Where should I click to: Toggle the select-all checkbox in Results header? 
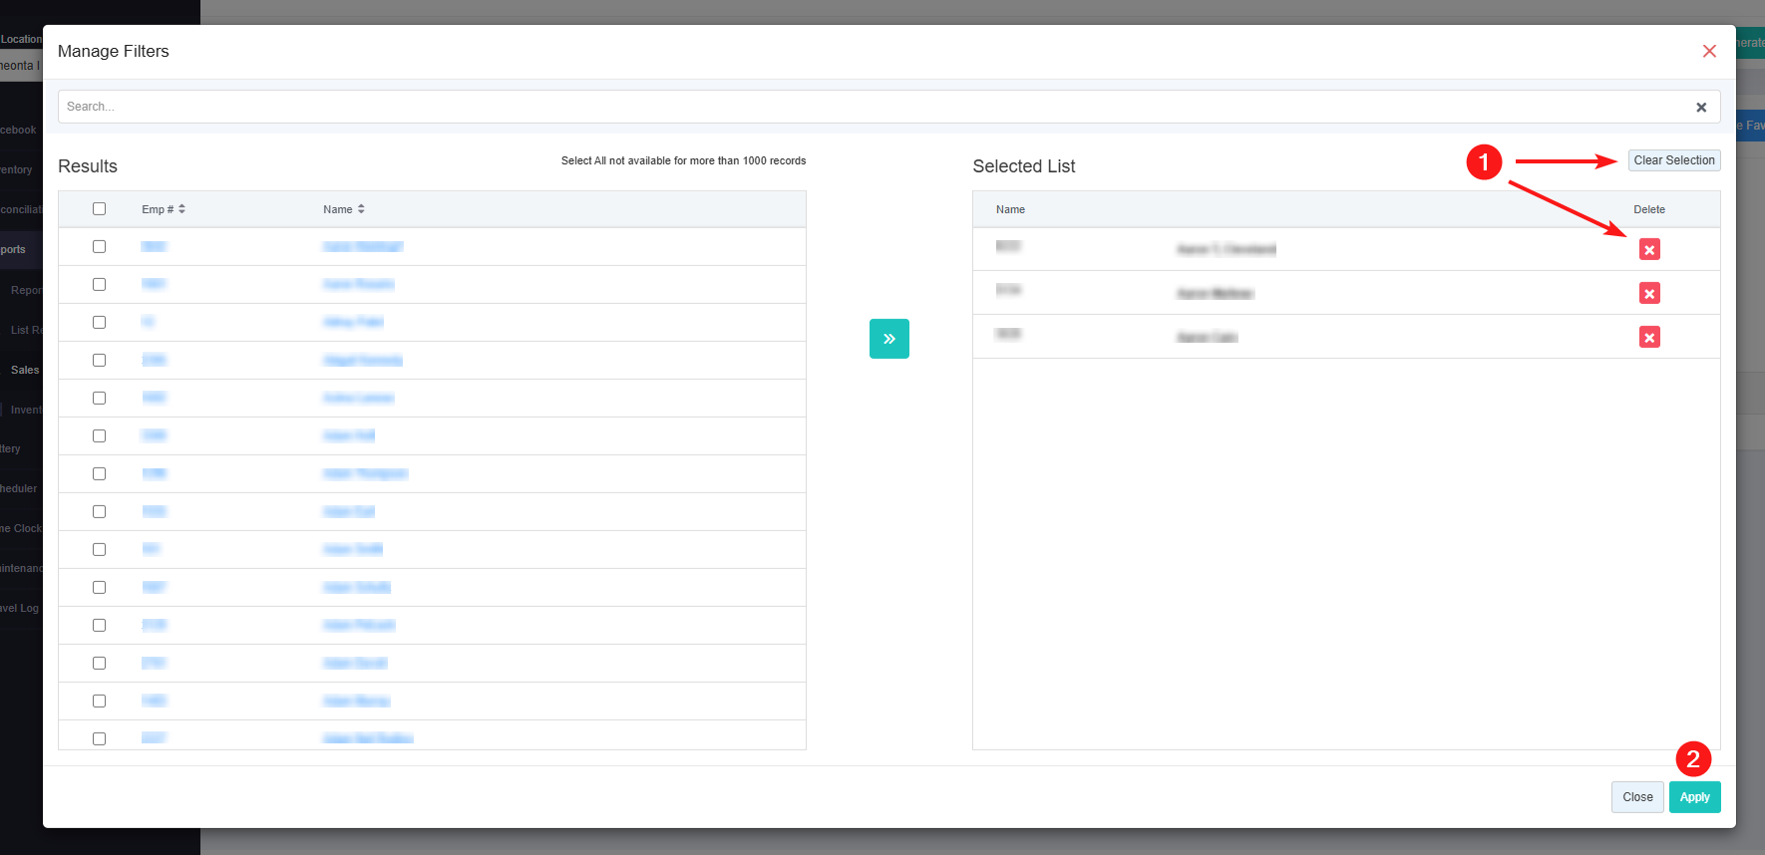coord(99,209)
